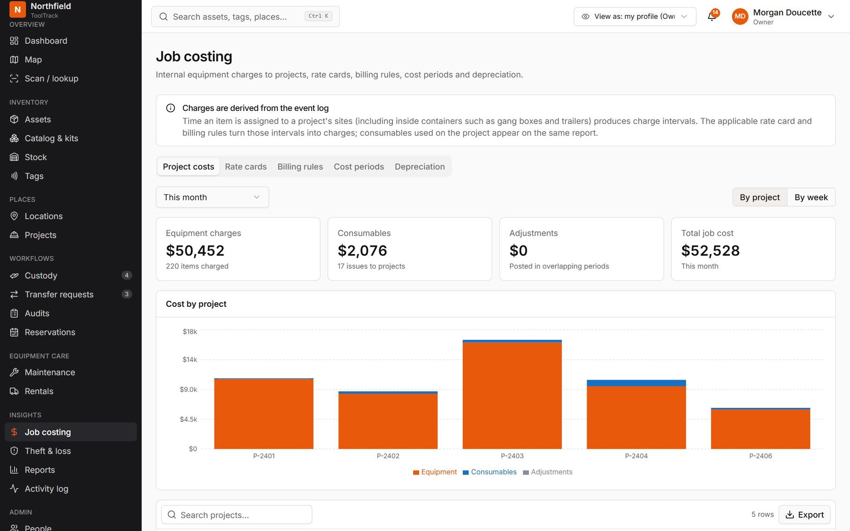
Task: Focus the Search projects field
Action: (x=236, y=514)
